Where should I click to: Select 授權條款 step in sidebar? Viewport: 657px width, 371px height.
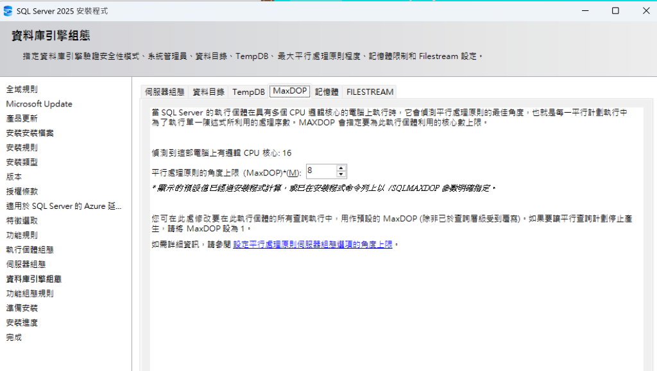pyautogui.click(x=22, y=191)
